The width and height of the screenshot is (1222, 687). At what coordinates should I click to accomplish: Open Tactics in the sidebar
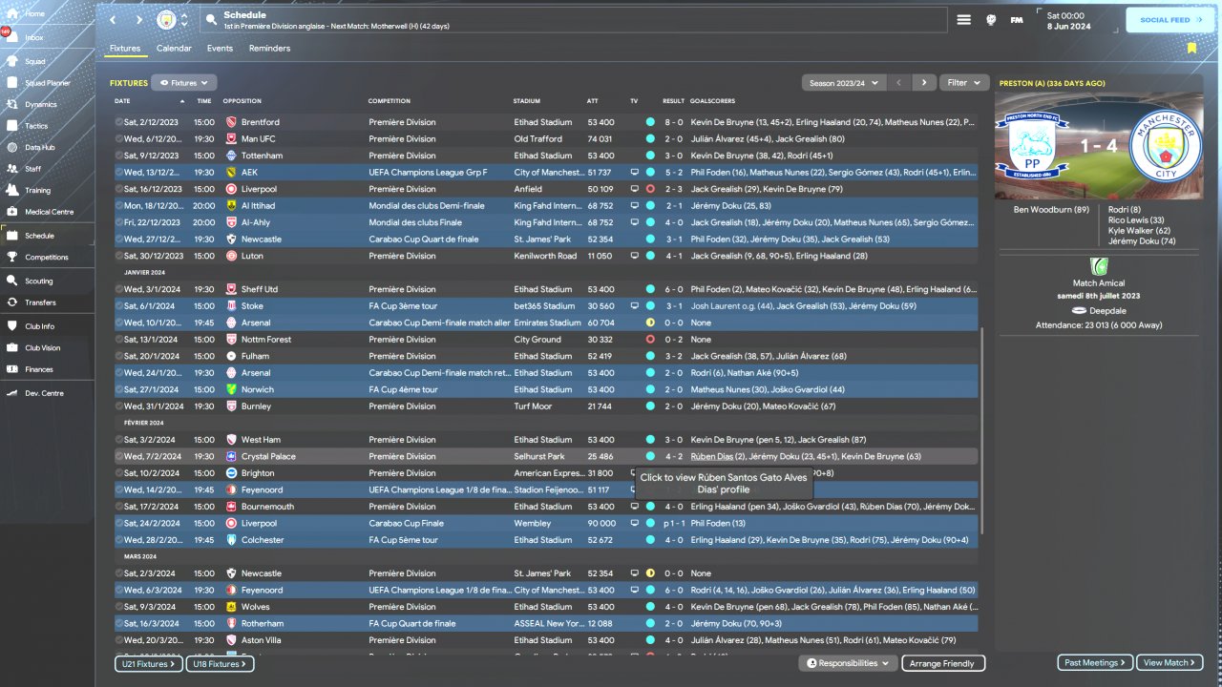[36, 126]
